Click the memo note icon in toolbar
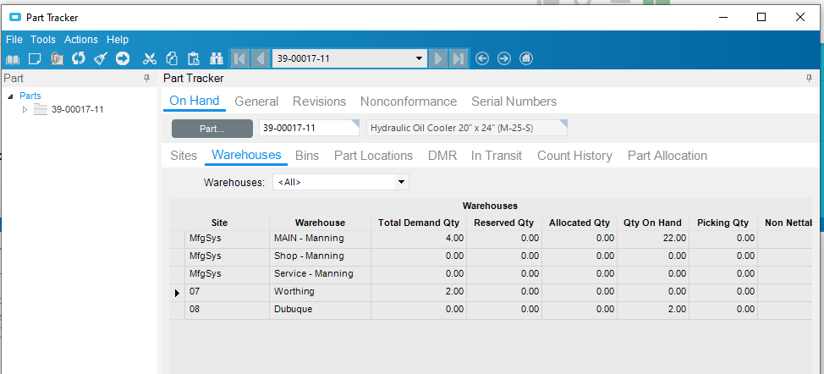This screenshot has width=824, height=374. pos(35,59)
